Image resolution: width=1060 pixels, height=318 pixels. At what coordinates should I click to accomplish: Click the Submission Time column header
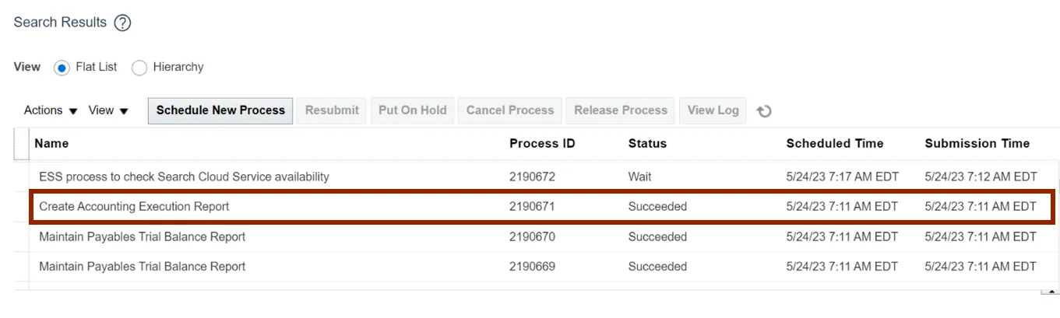(977, 144)
